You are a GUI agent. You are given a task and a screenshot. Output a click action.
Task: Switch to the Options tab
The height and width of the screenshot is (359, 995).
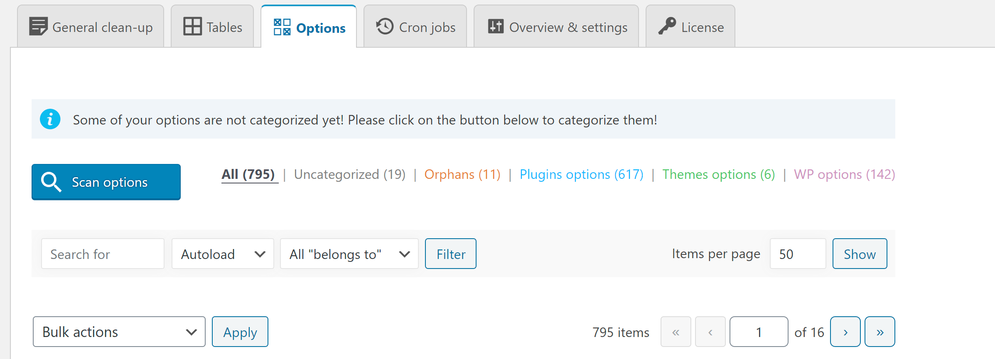309,27
